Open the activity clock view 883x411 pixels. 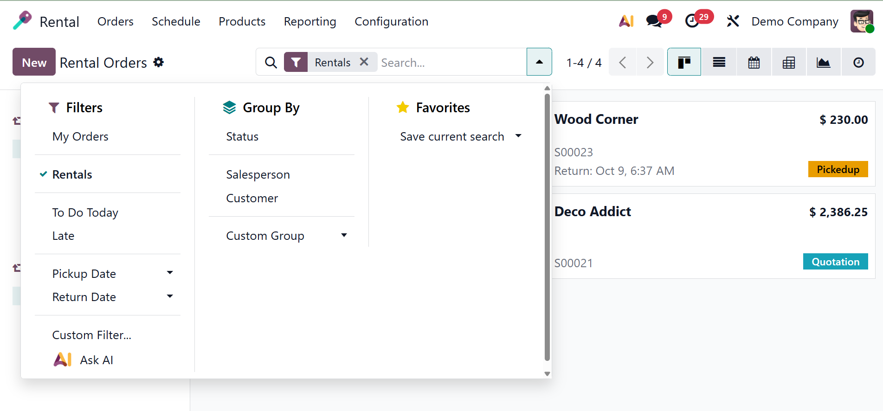point(858,62)
